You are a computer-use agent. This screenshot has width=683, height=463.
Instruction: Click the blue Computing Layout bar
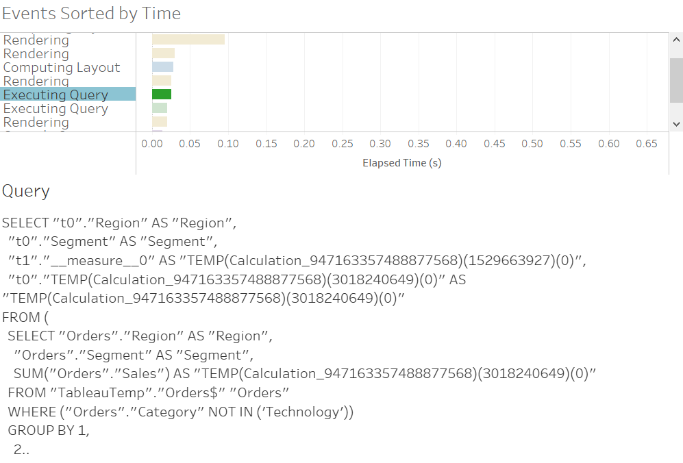pyautogui.click(x=161, y=66)
